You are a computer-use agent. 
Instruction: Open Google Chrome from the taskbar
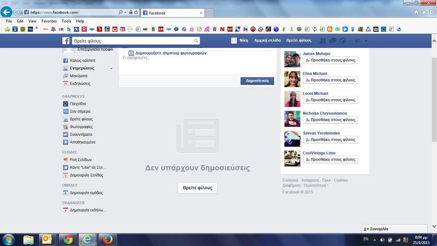click(68, 240)
